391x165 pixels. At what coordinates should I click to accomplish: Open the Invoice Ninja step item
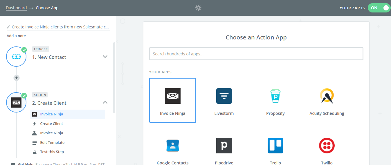tap(67, 114)
